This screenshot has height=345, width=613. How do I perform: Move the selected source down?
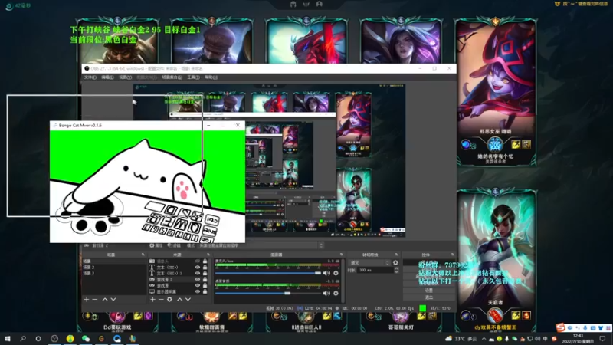click(x=188, y=299)
